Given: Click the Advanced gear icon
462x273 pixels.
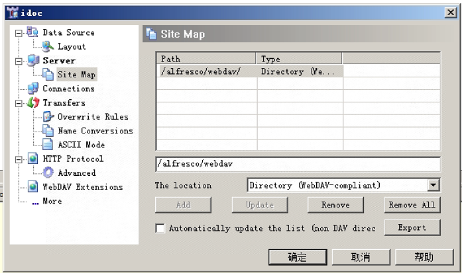Looking at the screenshot, I should pos(48,173).
